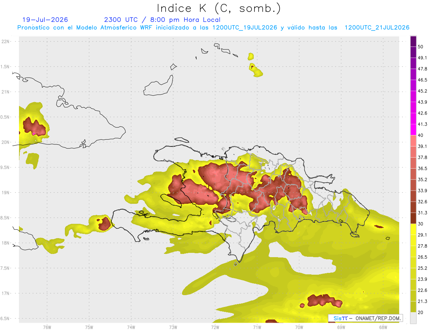Pick the dark purple colorbar segment beside 50
This screenshot has height=332, width=430.
[413, 41]
